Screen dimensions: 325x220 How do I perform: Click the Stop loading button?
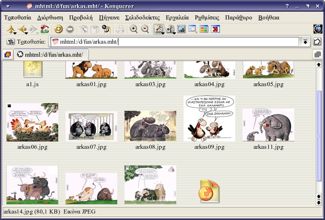pyautogui.click(x=70, y=29)
